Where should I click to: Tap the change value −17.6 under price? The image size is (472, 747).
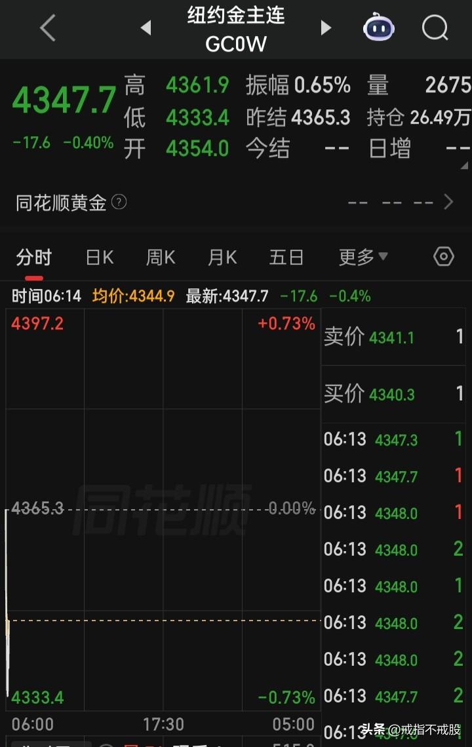click(x=31, y=142)
